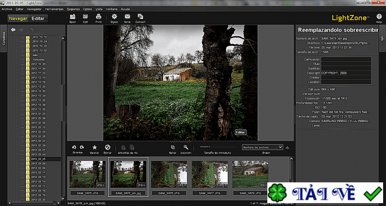This screenshot has width=386, height=206.
Task: Open the folder view options dropdown
Action: coord(33,30)
